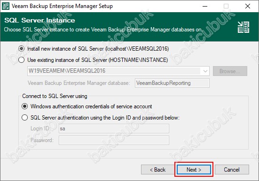Click the Connect to SQL Server using label
This screenshot has height=181, width=259.
click(55, 96)
